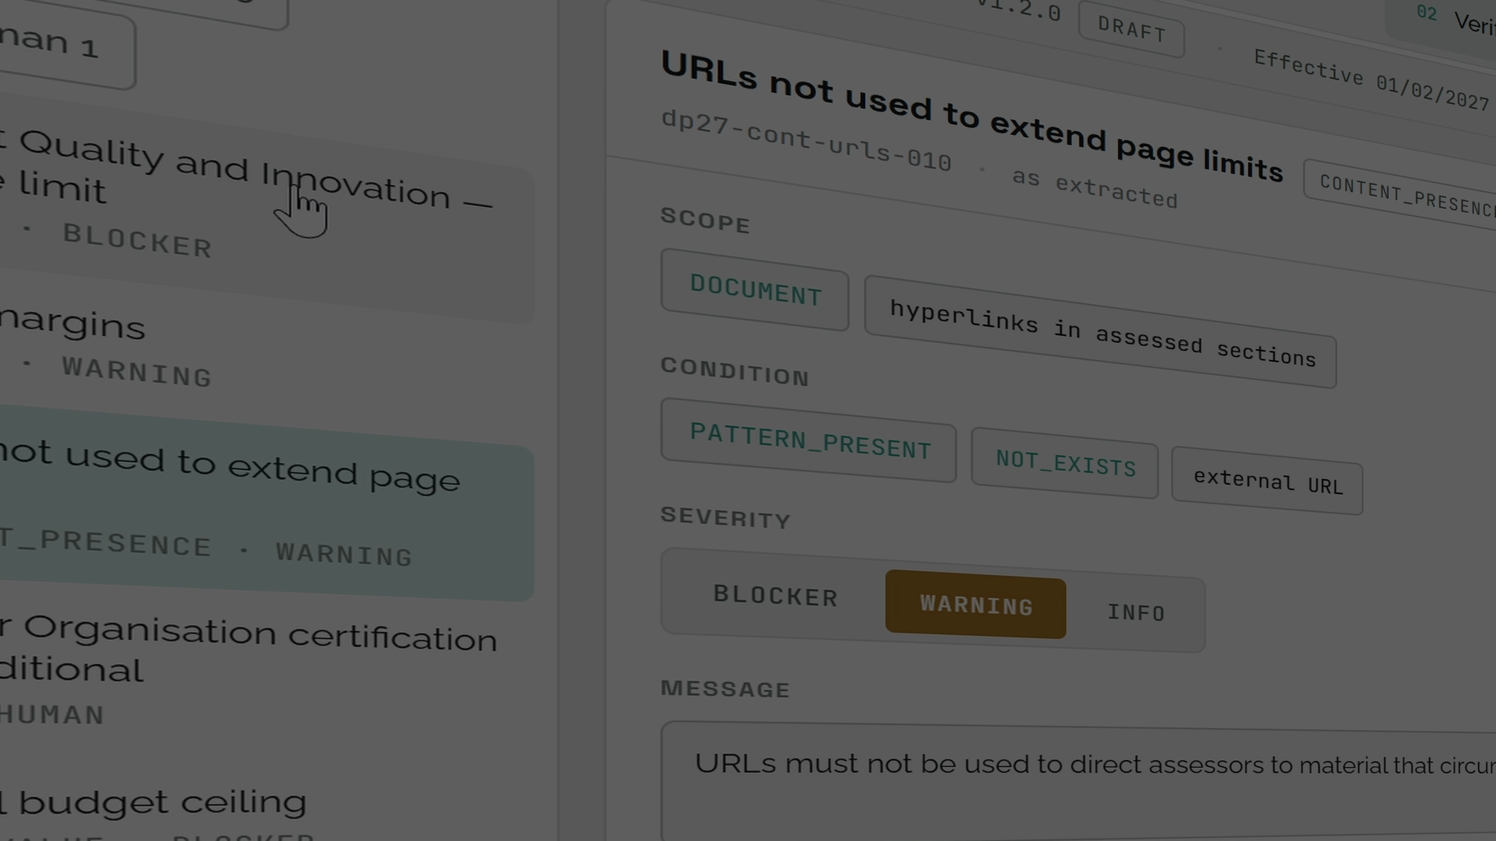Viewport: 1496px width, 841px height.
Task: Click the rule ID dp27-cont-urls-010
Action: [x=806, y=140]
